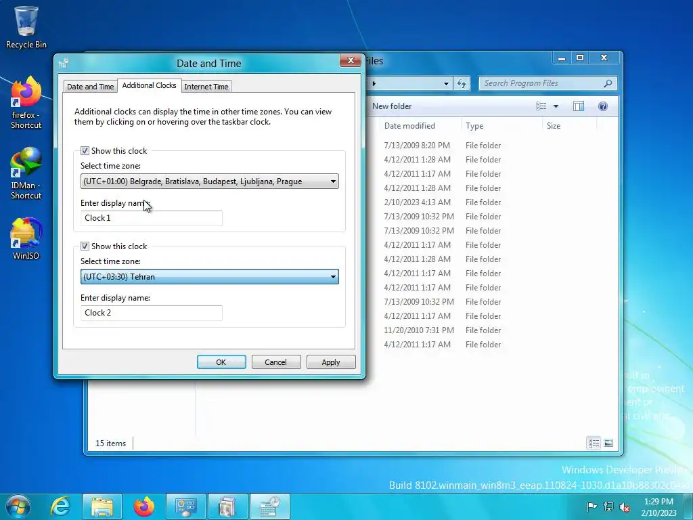Screen dimensions: 693x520
Task: Switch to the Internet Time tab
Action: click(206, 87)
